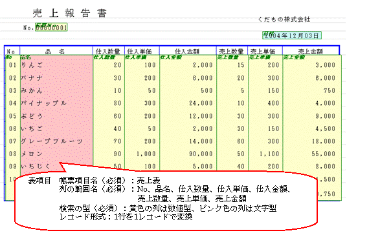Select the メロン product name cell

tap(32, 154)
